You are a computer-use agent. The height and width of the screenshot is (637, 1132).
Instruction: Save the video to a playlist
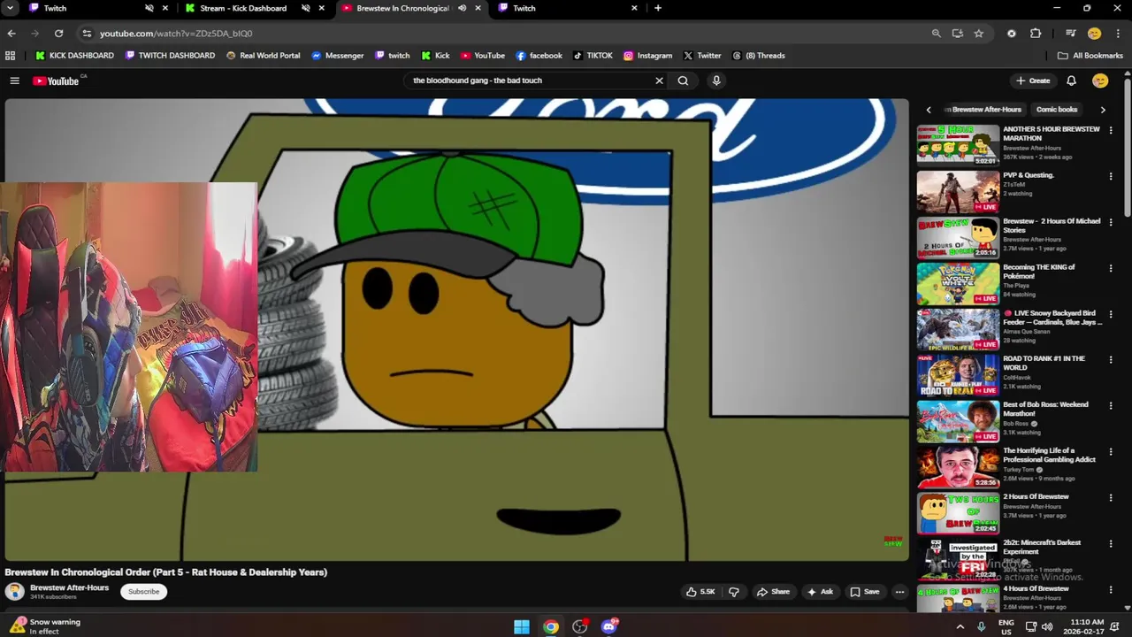click(x=864, y=592)
